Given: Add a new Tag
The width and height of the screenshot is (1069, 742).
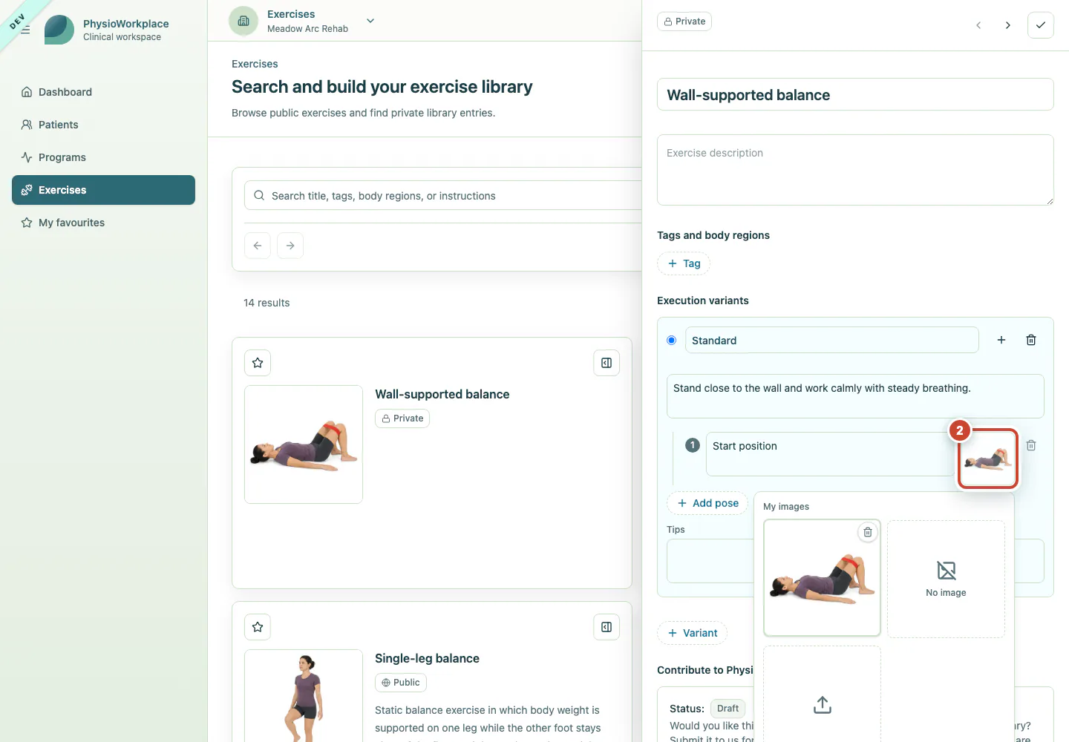Looking at the screenshot, I should 684,263.
